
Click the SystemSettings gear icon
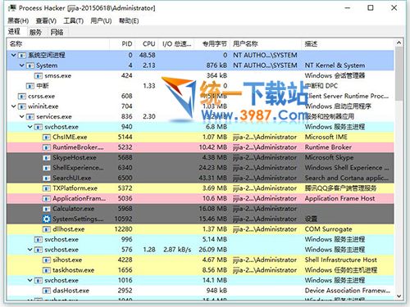pos(47,219)
